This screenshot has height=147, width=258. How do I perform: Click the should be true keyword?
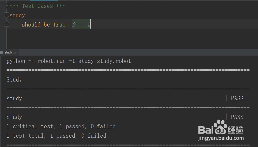44,24
